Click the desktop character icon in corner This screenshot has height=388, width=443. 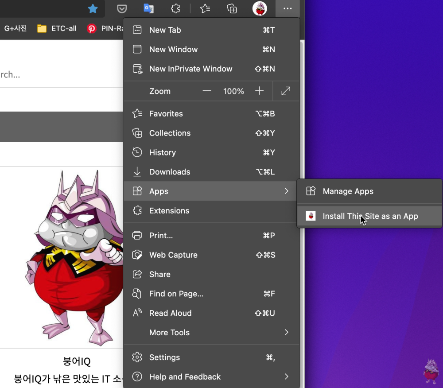coord(431,371)
